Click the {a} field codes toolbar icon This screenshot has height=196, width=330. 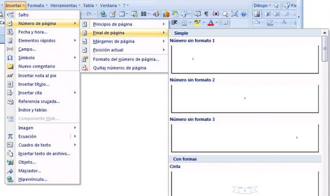coord(215,14)
